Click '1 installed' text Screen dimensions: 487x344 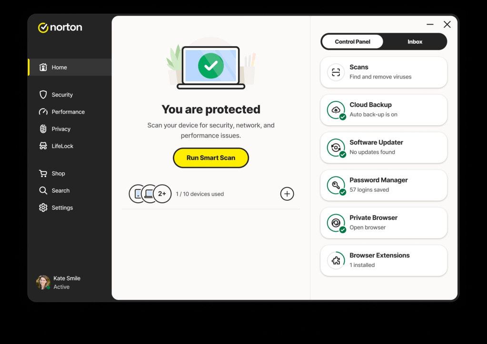tap(362, 265)
